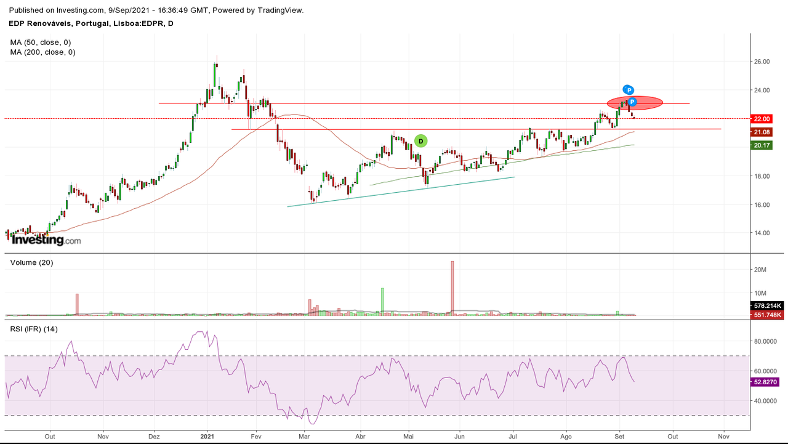The image size is (788, 444).
Task: Click the Abr label on the time axis
Action: 361,436
